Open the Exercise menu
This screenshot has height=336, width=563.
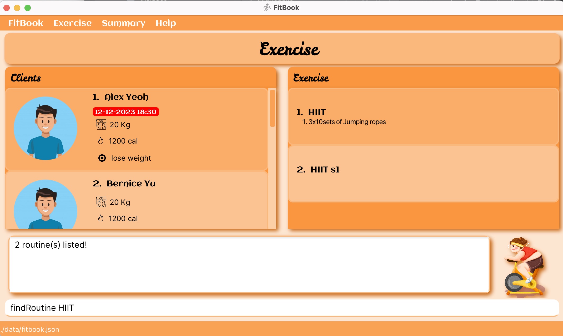(x=73, y=23)
